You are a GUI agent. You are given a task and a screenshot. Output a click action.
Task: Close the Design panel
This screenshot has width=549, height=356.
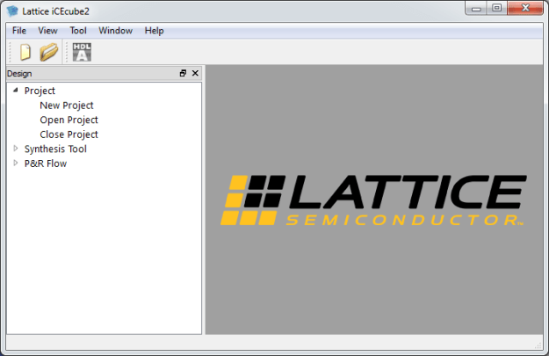pos(195,74)
